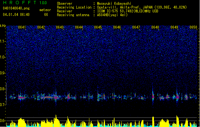Viewport: 200px width, 127px height.
Task: Click the yellow power peak near 0641
Action: coord(22,122)
